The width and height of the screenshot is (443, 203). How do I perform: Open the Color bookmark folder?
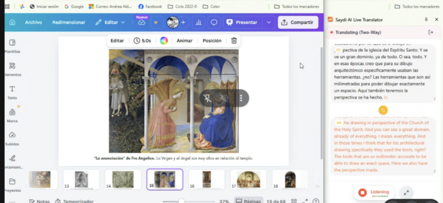(211, 7)
